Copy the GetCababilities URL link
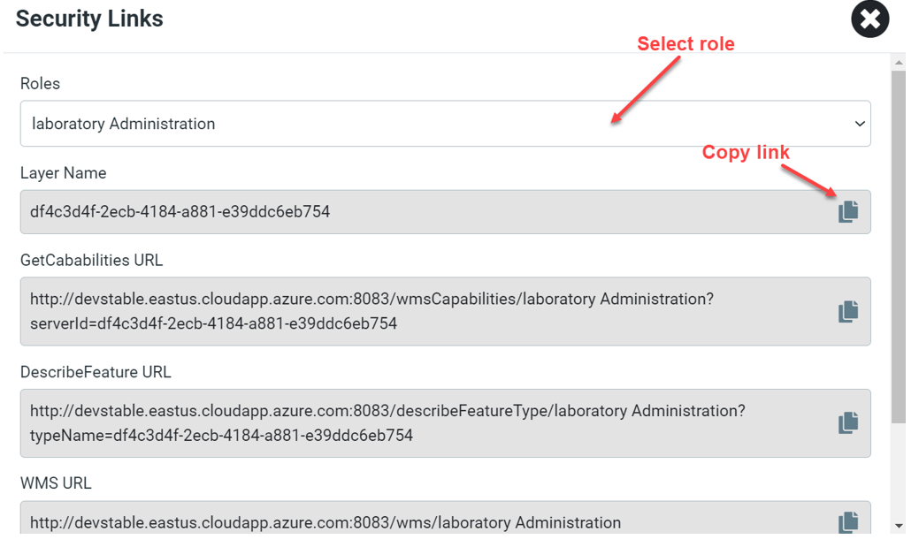 (848, 312)
